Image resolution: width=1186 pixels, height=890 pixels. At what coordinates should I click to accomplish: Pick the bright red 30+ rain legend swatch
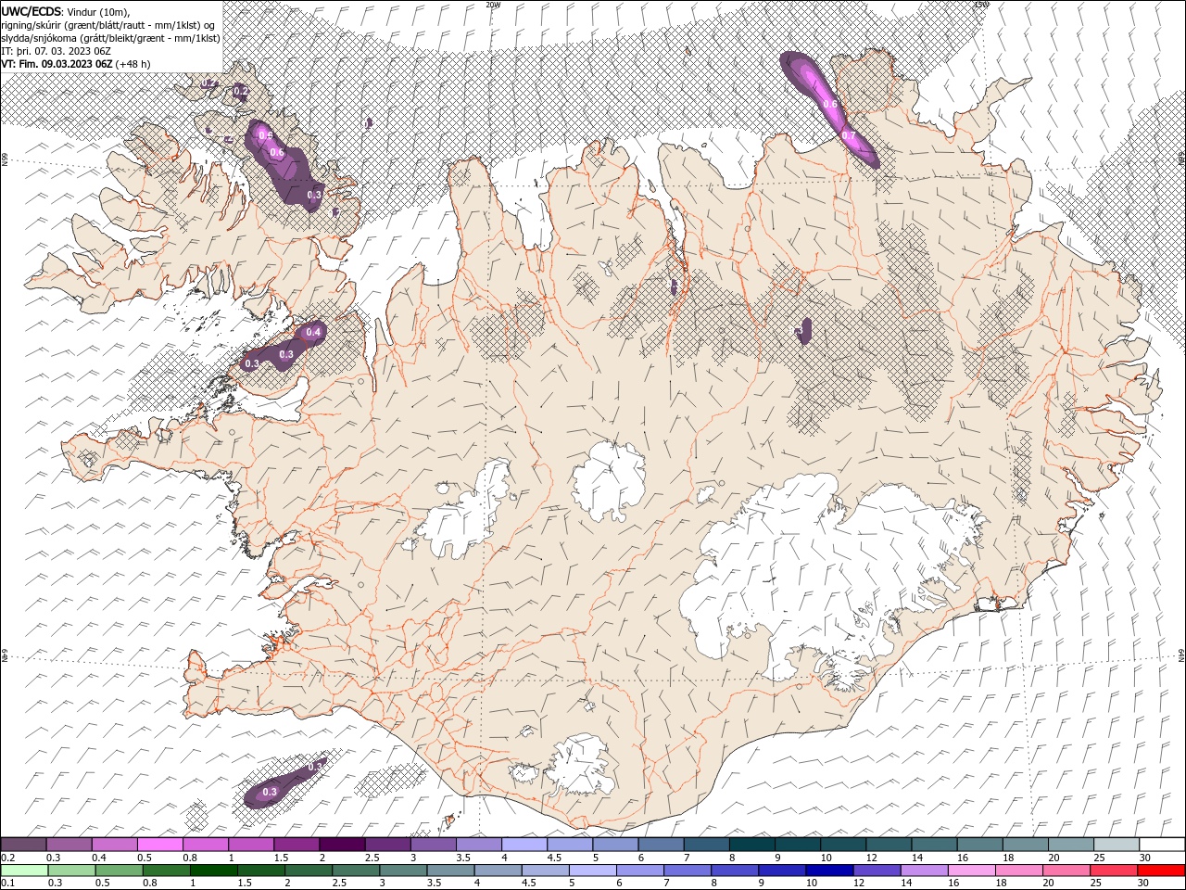coord(1160,871)
